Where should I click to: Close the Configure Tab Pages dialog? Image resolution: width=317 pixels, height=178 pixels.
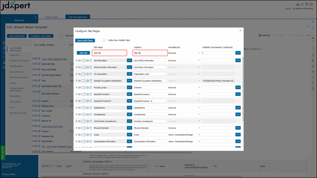241,31
